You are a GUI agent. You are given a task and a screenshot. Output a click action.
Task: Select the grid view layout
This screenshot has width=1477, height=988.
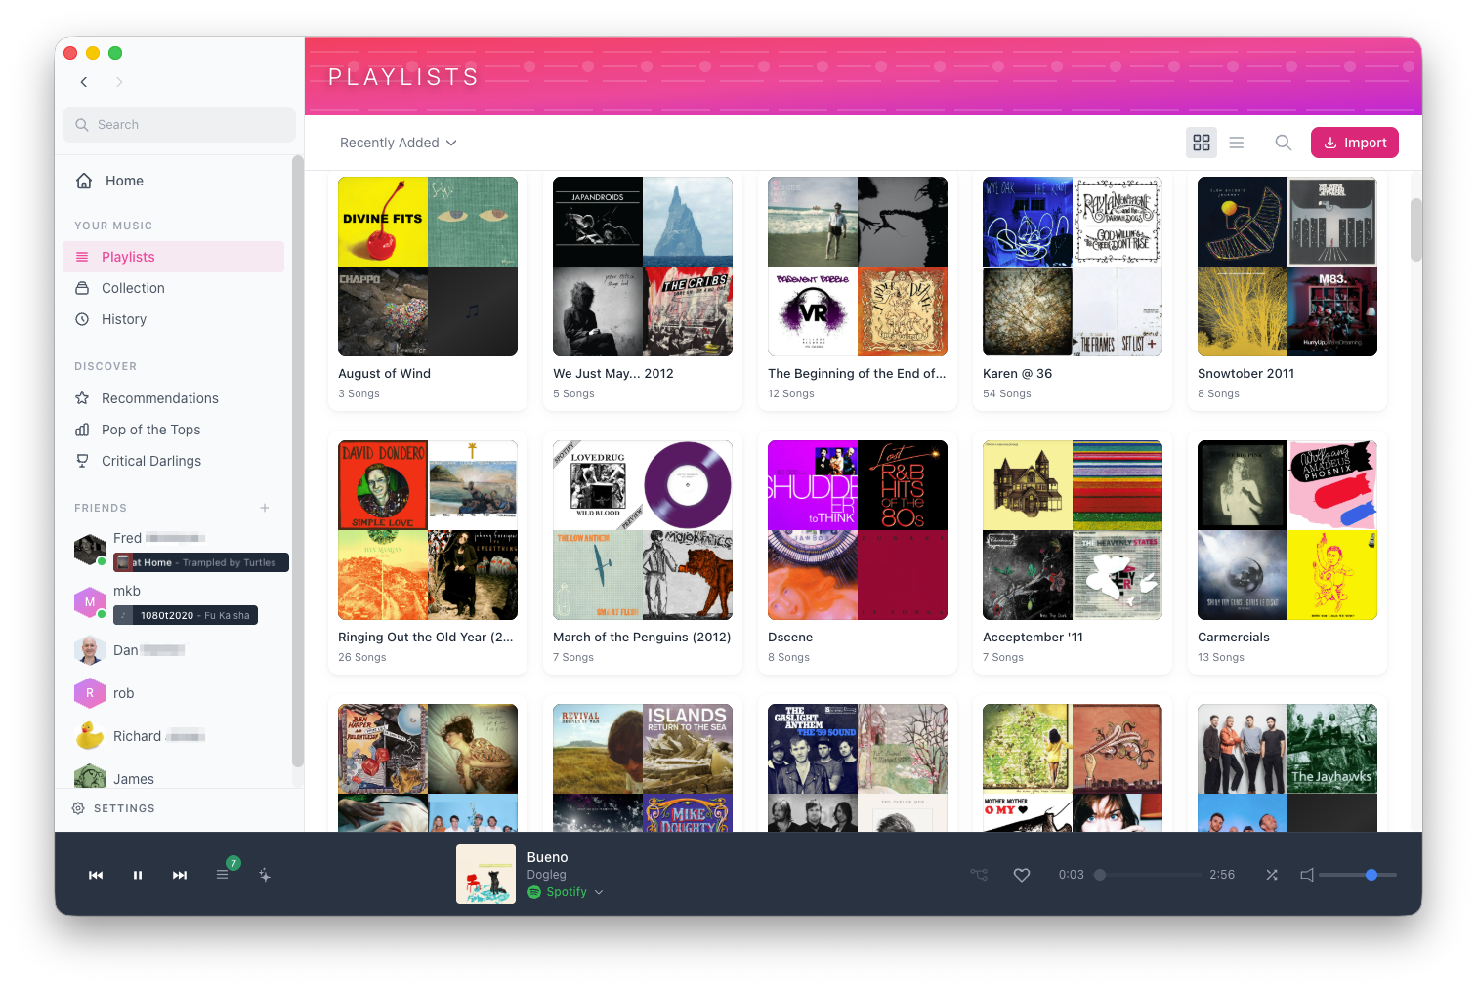[x=1202, y=142]
